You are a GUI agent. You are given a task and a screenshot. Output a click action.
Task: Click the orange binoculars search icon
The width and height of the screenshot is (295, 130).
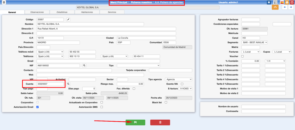275,7
